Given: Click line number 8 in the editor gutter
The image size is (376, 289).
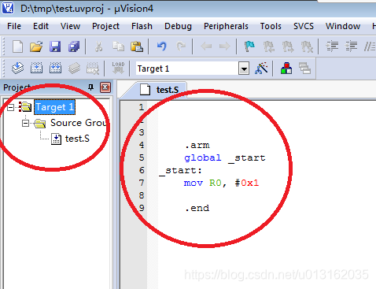Looking at the screenshot, I should point(142,195).
